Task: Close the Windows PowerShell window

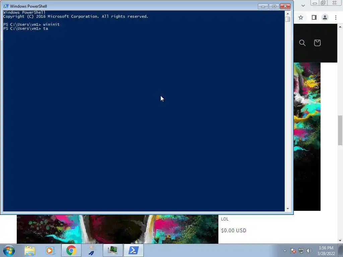Action: (x=285, y=6)
